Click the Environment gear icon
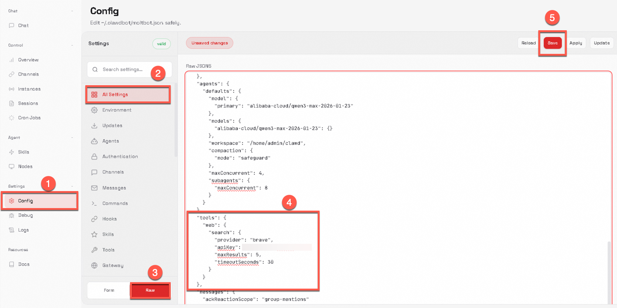The image size is (617, 308). click(x=94, y=110)
